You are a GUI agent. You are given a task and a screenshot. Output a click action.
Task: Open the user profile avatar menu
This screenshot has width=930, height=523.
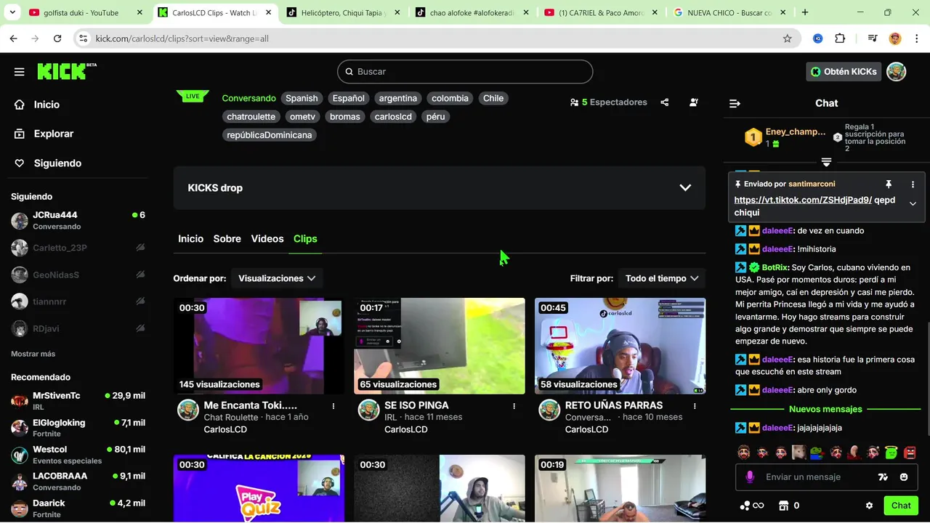(x=897, y=71)
